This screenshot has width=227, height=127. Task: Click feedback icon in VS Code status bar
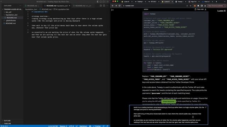pyautogui.click(x=104, y=126)
